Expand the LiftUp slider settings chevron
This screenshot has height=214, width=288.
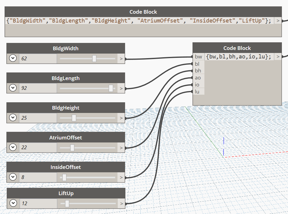tap(13, 203)
